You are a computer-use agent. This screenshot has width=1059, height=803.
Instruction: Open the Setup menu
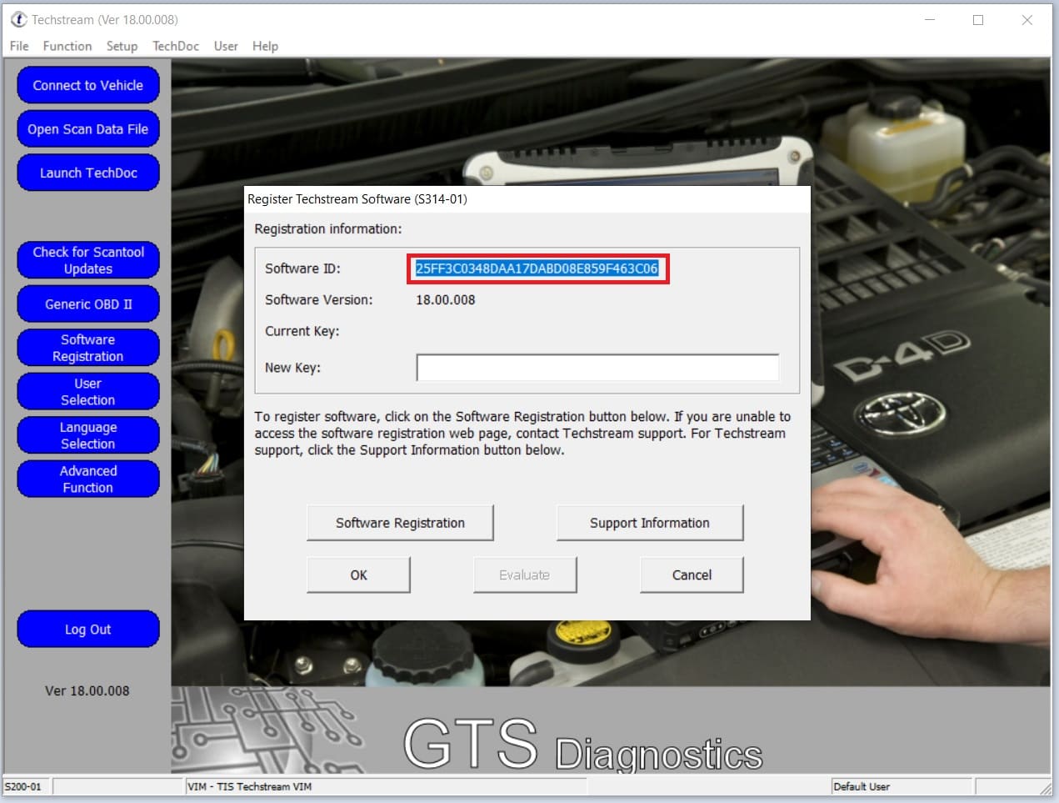tap(122, 46)
